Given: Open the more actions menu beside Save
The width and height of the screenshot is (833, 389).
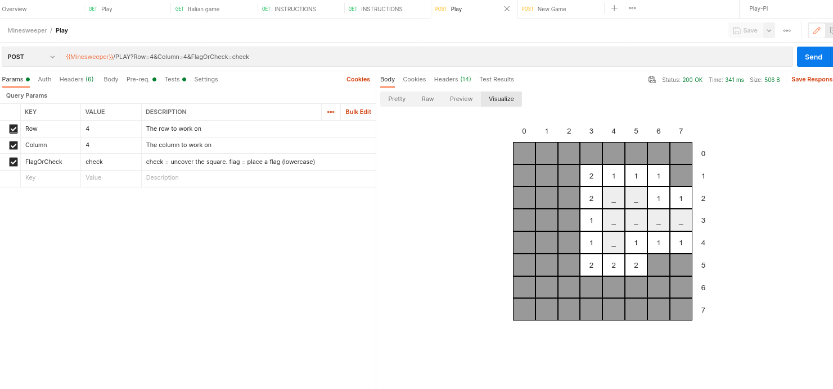Looking at the screenshot, I should (787, 30).
